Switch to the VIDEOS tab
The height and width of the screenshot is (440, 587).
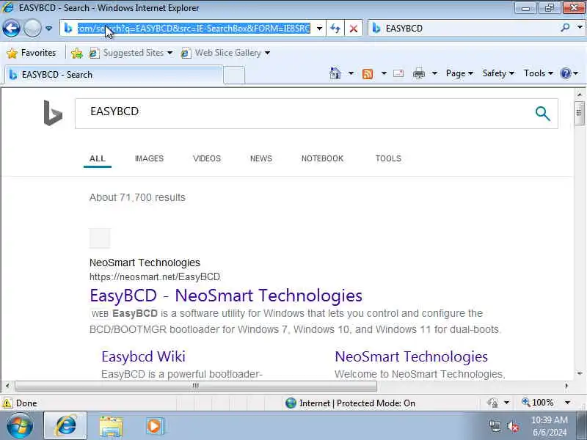click(x=207, y=158)
